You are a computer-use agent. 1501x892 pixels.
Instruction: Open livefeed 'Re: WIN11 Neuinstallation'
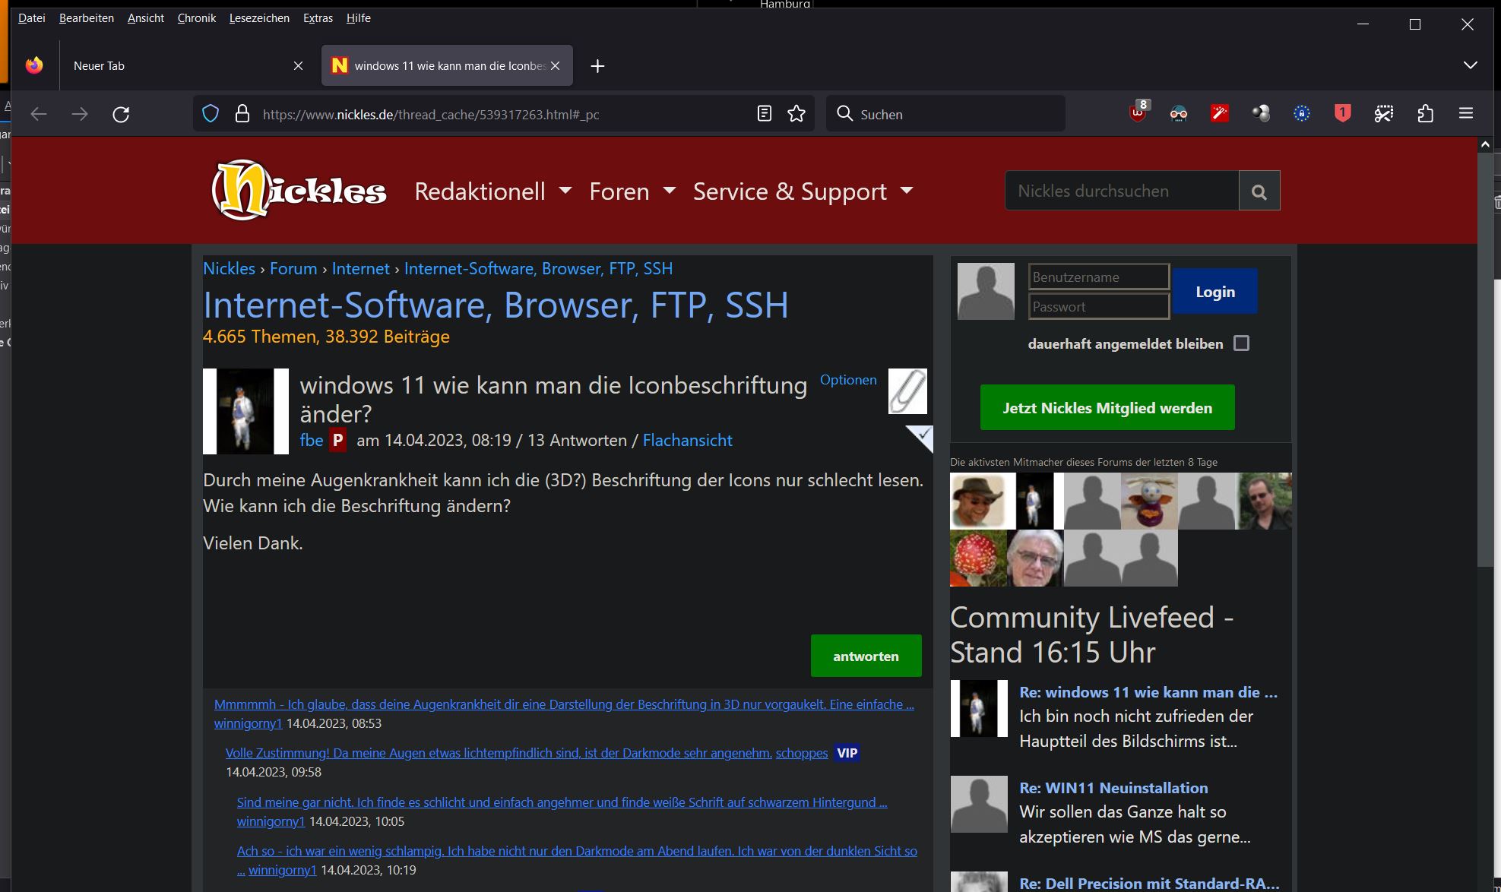click(x=1113, y=788)
